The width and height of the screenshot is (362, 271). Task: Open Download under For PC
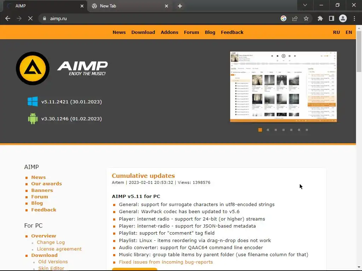[x=44, y=255]
